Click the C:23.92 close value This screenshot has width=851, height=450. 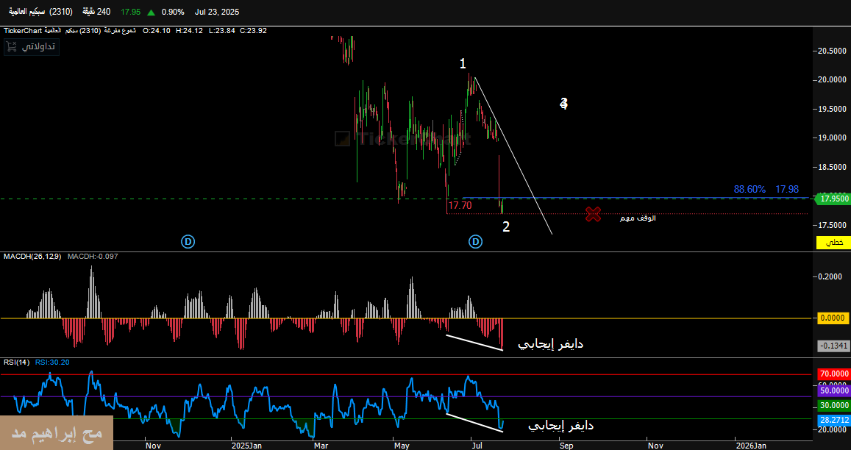point(254,31)
